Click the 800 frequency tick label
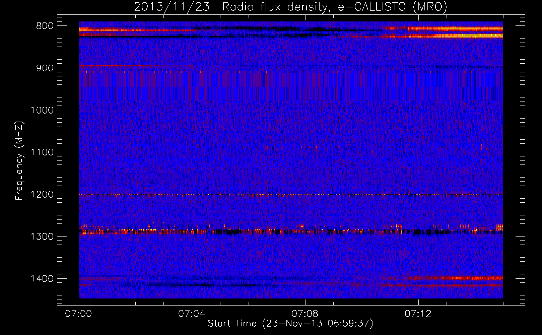The width and height of the screenshot is (542, 335). coord(45,26)
